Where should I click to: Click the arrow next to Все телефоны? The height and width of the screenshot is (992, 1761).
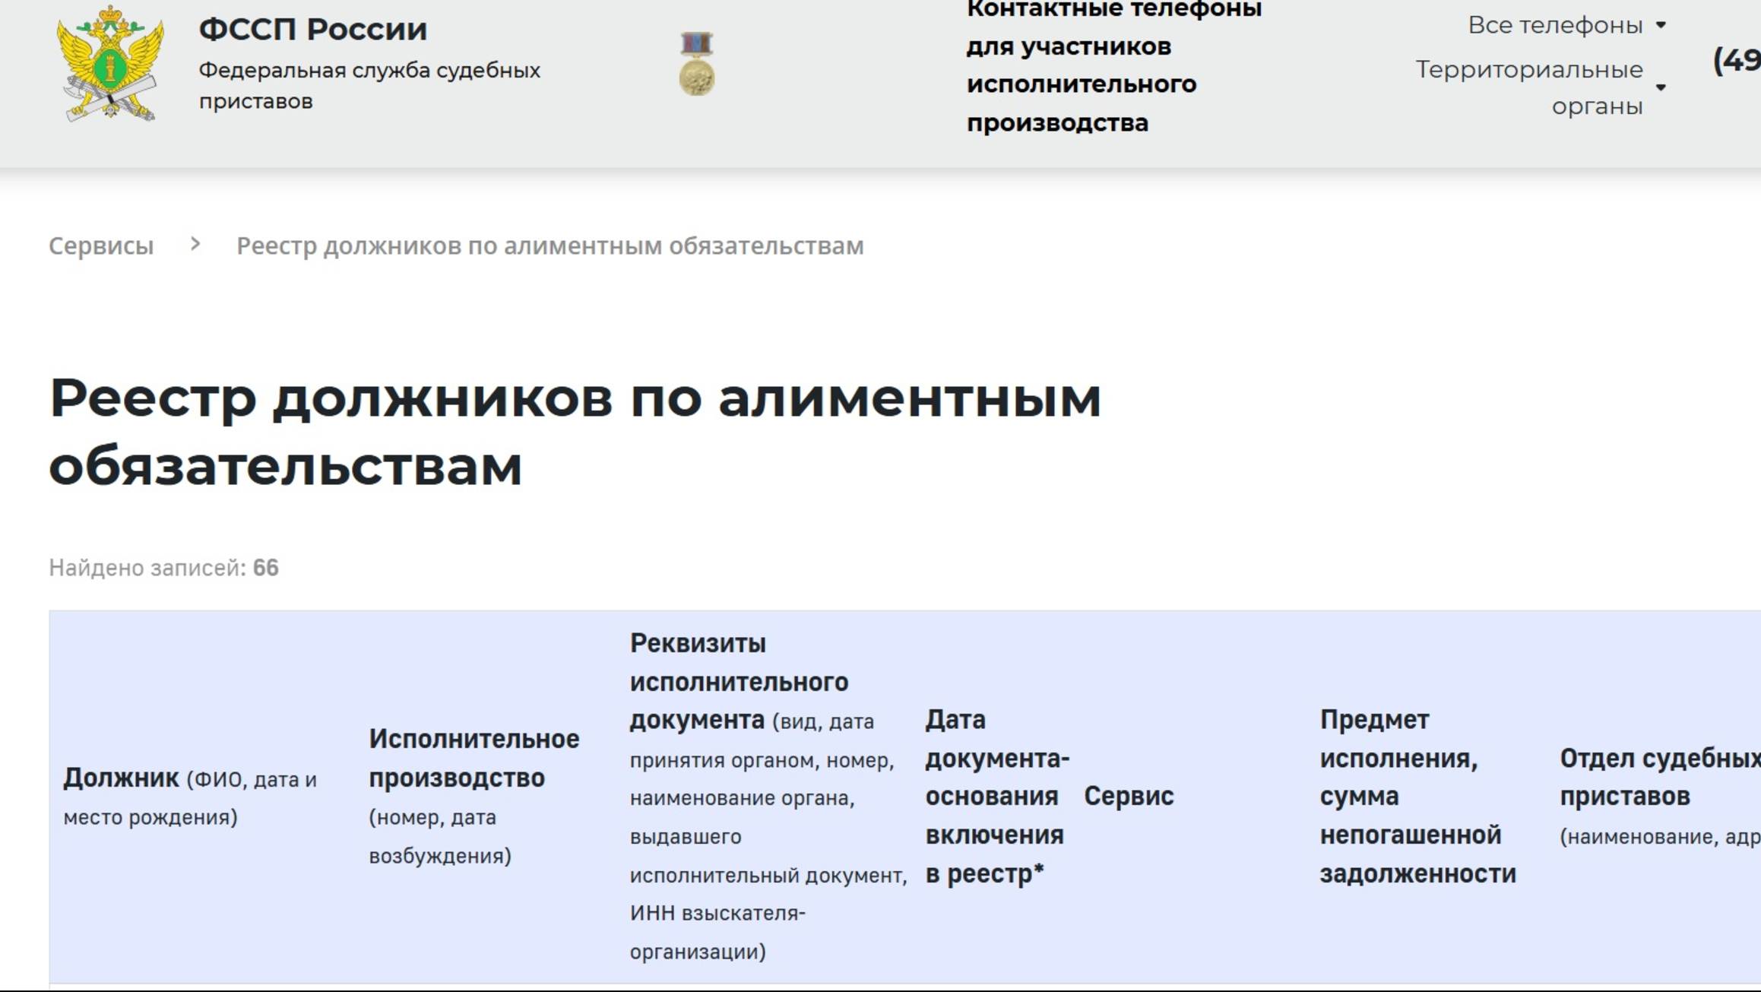coord(1661,25)
